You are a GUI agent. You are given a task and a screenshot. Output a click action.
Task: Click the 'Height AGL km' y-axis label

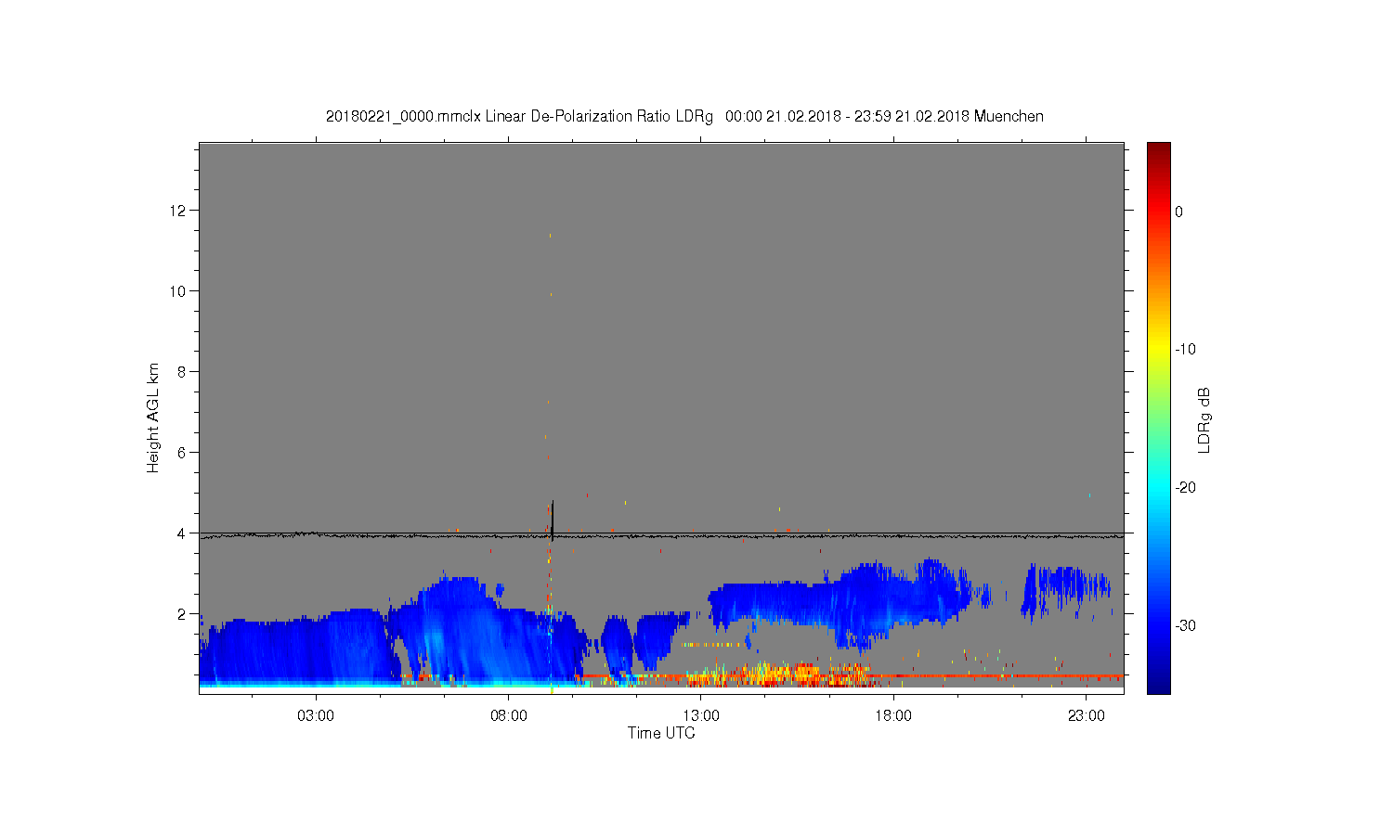coord(153,418)
